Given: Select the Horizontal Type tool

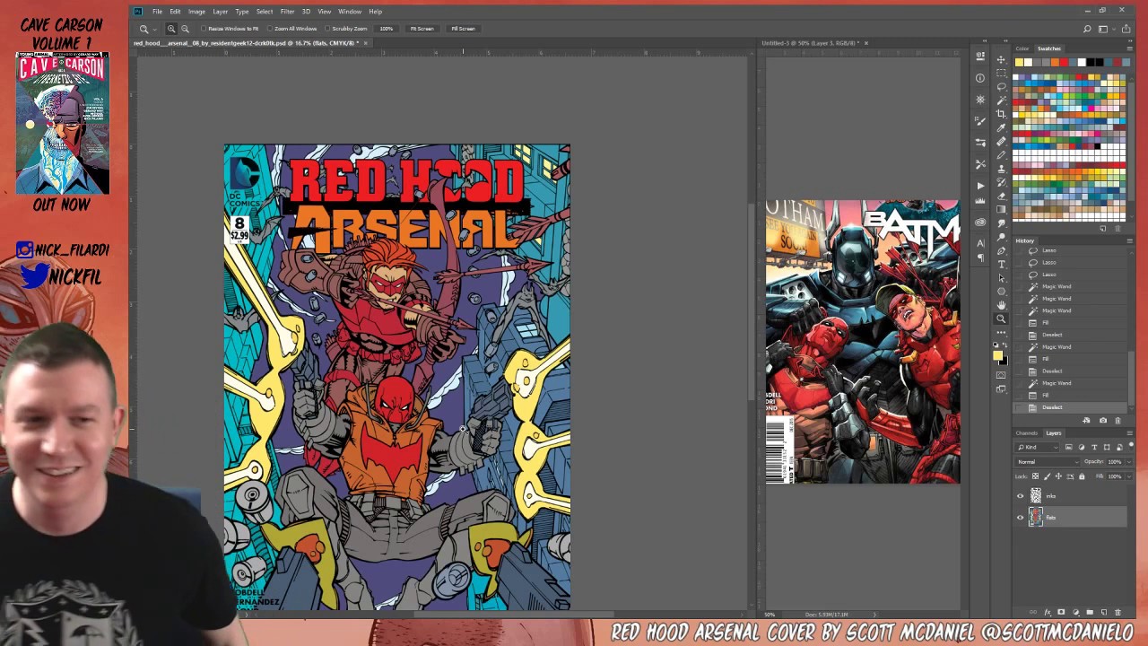Looking at the screenshot, I should pos(1001,263).
